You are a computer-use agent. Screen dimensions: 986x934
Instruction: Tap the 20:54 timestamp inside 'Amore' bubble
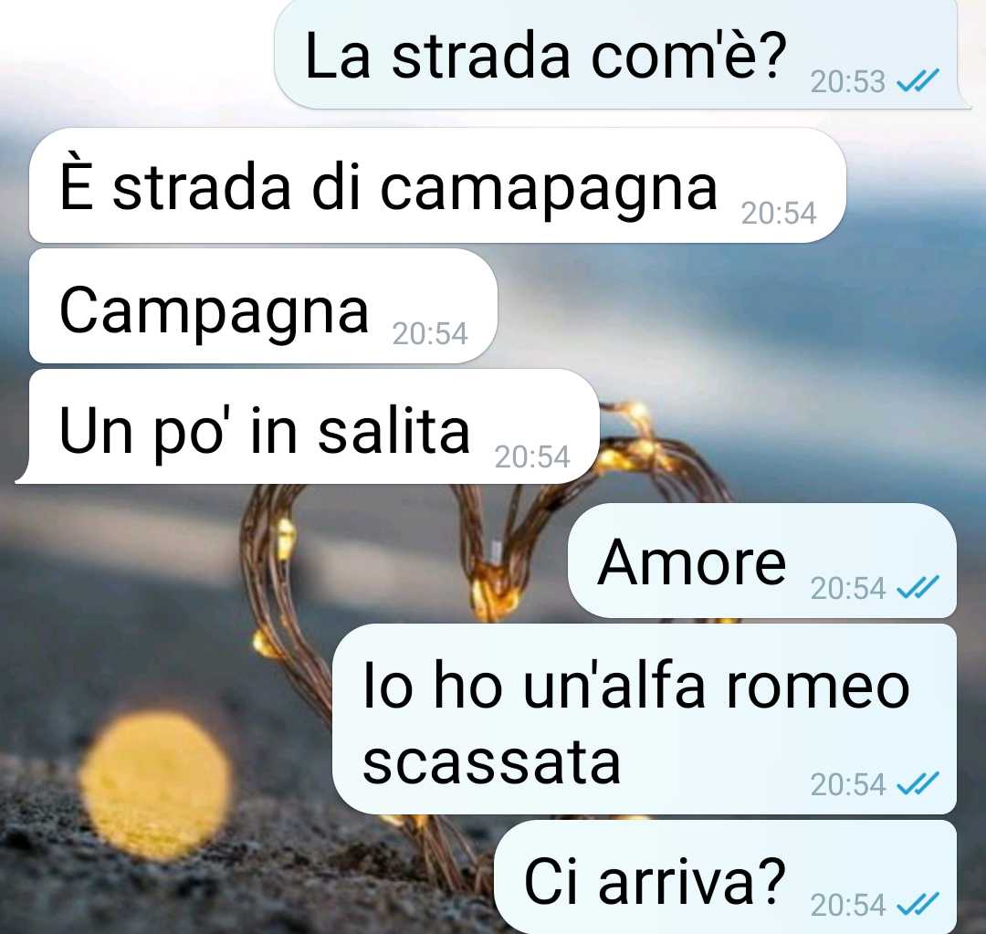847,589
